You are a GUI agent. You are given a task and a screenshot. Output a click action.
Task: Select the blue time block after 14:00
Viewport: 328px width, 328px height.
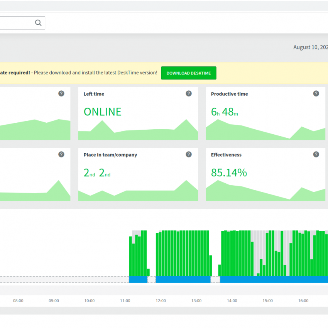274,279
